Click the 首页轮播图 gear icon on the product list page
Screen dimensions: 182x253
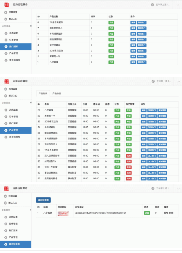click(x=6, y=137)
